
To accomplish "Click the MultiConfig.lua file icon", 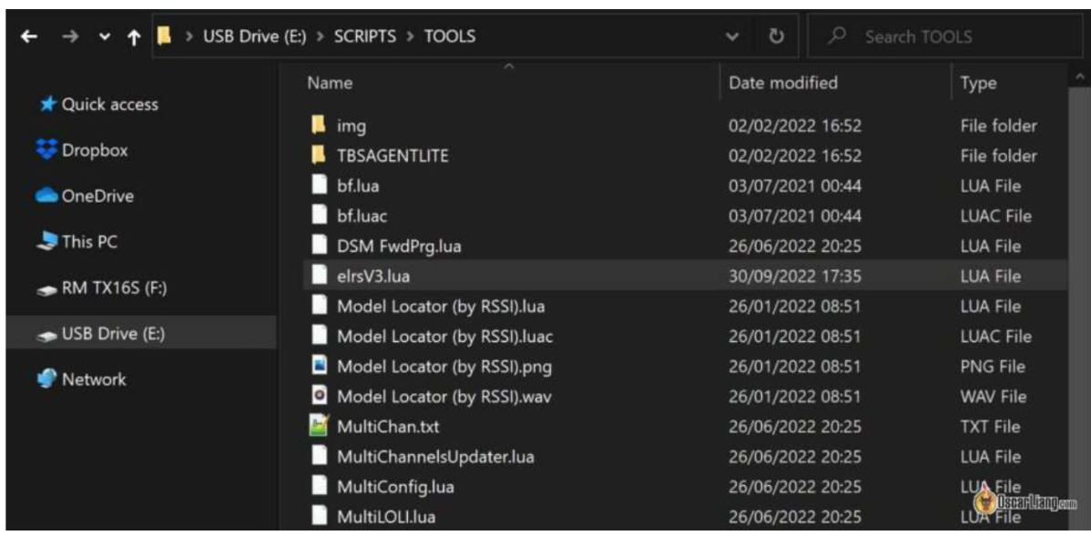I will [x=319, y=486].
